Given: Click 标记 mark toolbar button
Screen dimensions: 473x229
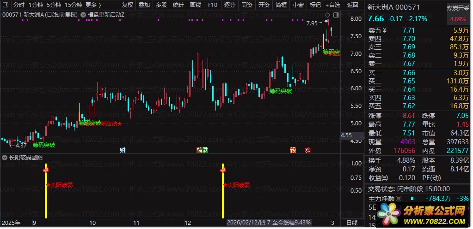Looking at the screenshot, I should (x=315, y=5).
